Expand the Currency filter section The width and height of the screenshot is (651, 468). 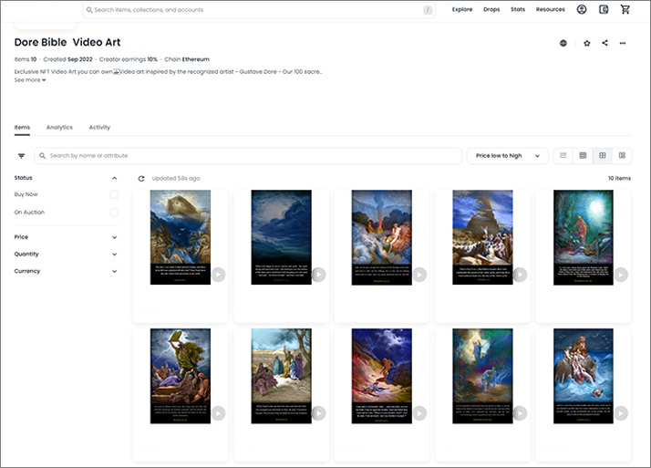114,271
